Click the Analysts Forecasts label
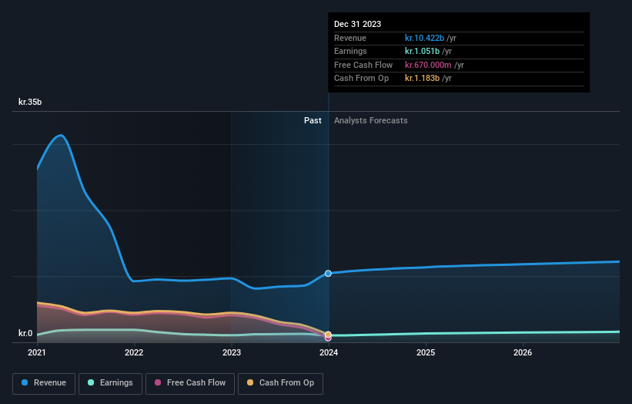 (x=371, y=121)
